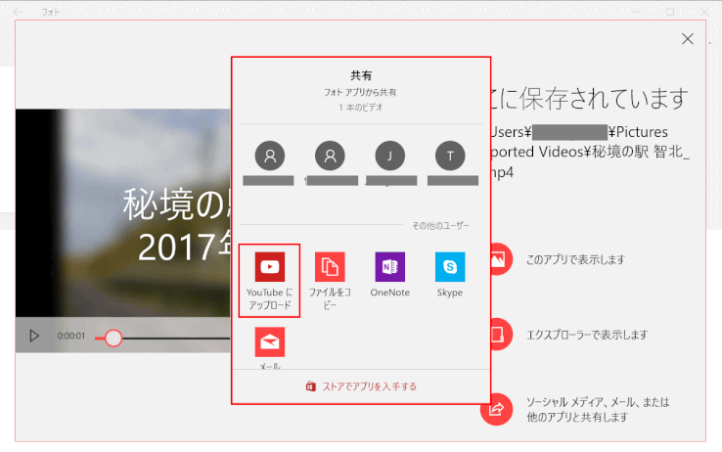Click the back arrow in フォト title bar
722x452 pixels.
tap(18, 12)
